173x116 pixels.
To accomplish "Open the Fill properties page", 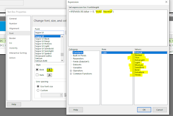I will coord(11,43).
